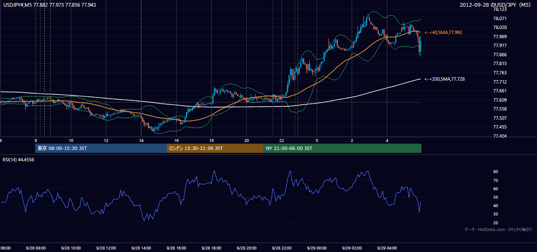The height and width of the screenshot is (252, 537).
Task: Click the NY 21:00-06:00 JST session bar
Action: click(x=342, y=148)
